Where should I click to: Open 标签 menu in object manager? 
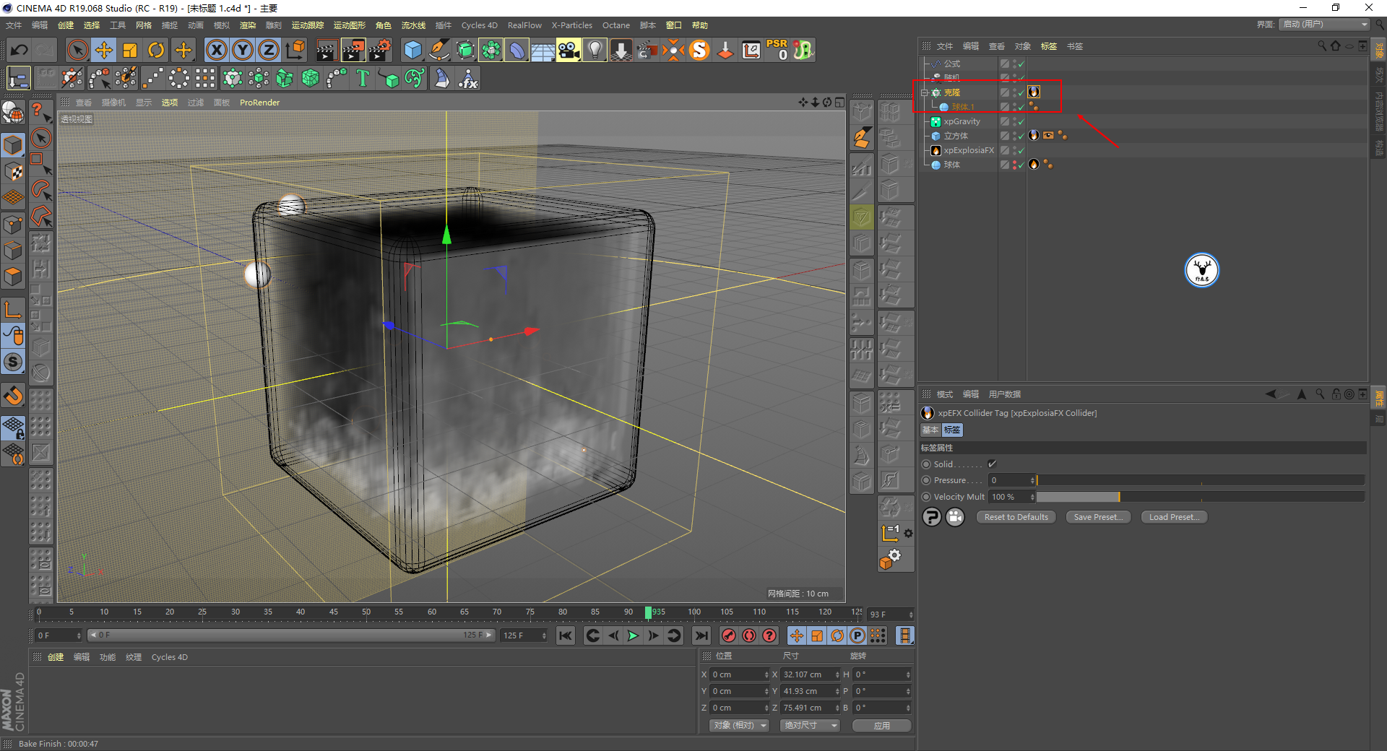pyautogui.click(x=1048, y=46)
